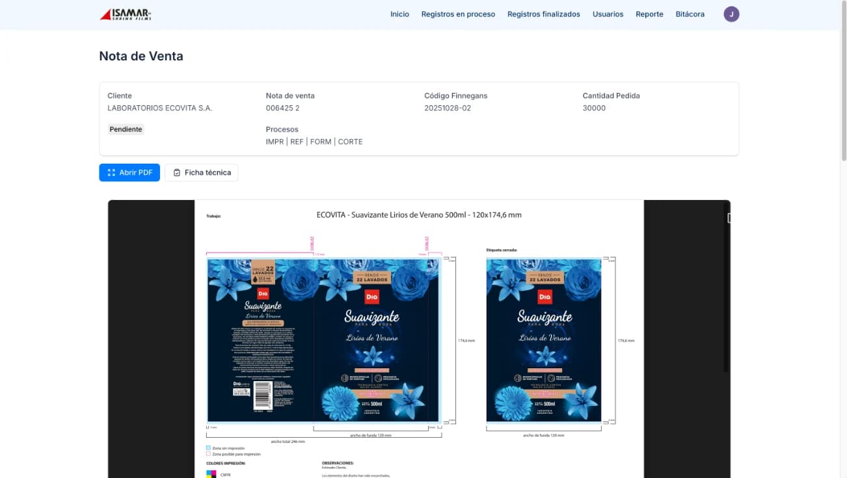Click the Cliente field label
The image size is (847, 478).
tap(120, 95)
